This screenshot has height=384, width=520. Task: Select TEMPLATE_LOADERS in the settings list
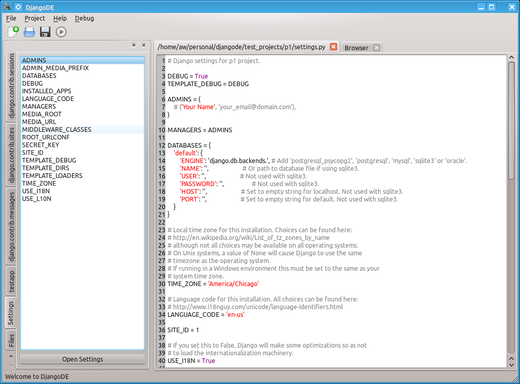[x=82, y=176]
